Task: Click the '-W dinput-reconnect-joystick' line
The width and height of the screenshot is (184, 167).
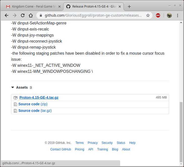Action: (x=37, y=41)
